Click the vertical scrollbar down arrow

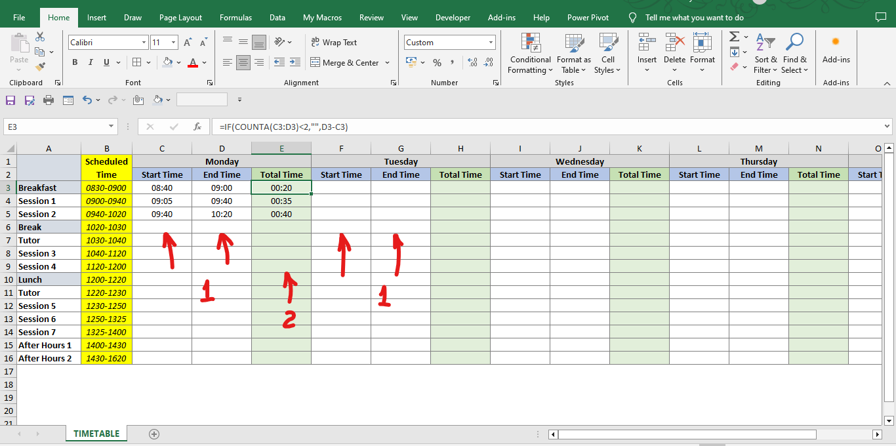tap(889, 420)
